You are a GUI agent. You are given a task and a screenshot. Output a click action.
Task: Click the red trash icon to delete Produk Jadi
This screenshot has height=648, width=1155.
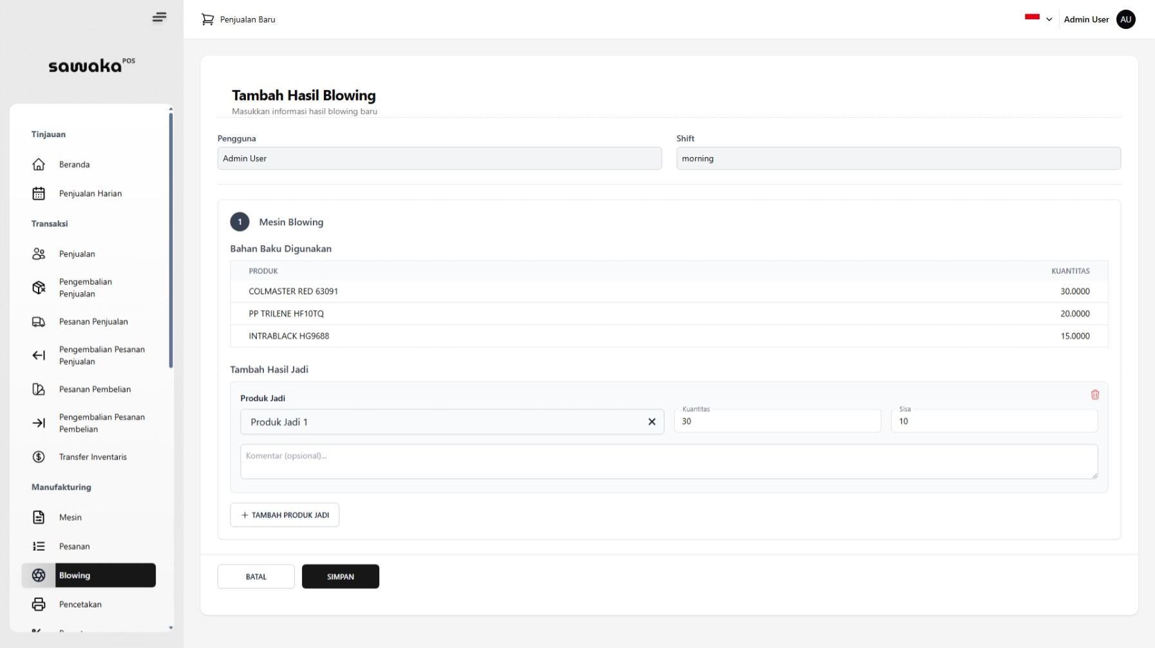click(x=1094, y=394)
